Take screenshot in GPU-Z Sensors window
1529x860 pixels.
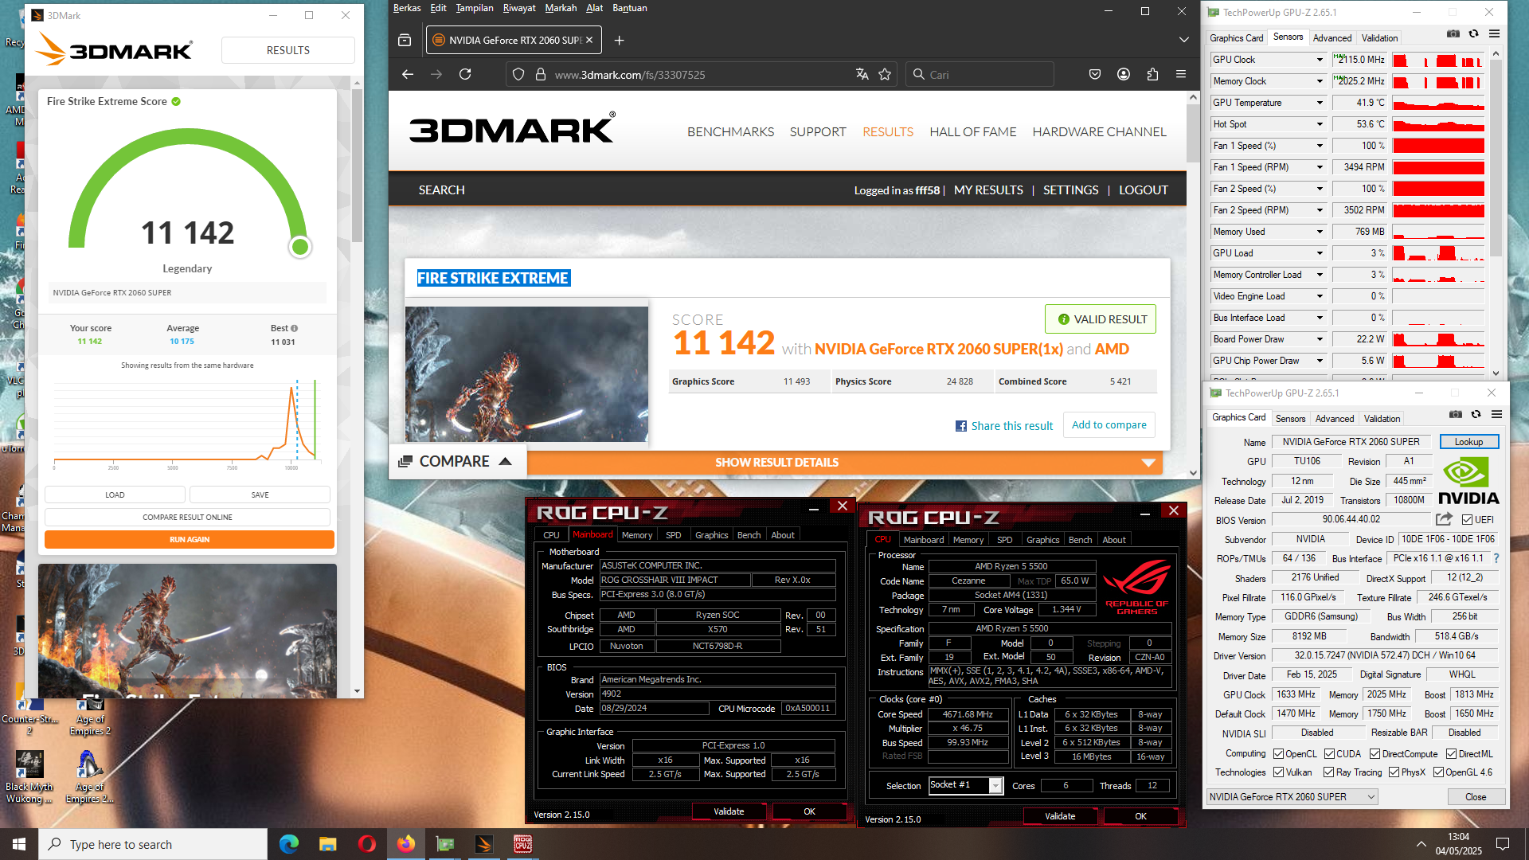coord(1453,34)
